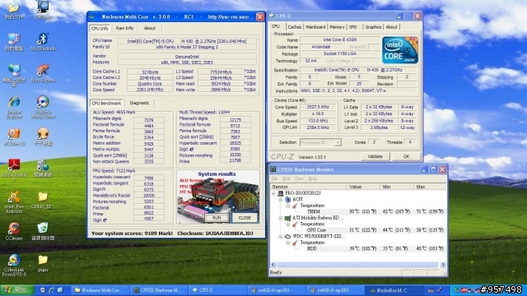Open Edit menu in Hardware Monitor

(x=286, y=178)
